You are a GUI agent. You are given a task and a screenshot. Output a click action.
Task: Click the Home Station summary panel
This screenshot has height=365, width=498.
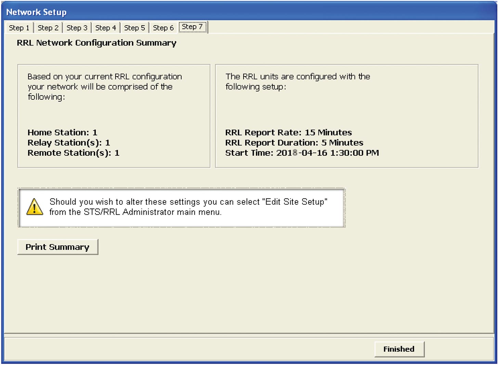(x=114, y=115)
